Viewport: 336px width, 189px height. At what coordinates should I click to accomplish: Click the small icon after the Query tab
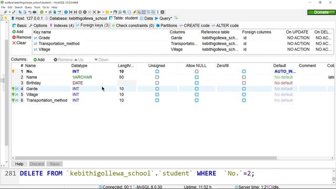coord(176,18)
